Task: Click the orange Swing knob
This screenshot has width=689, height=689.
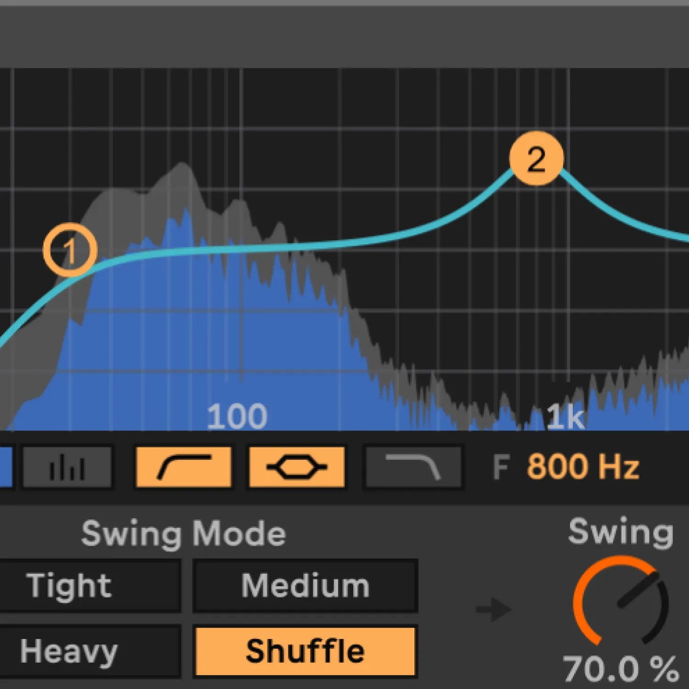Action: click(621, 602)
